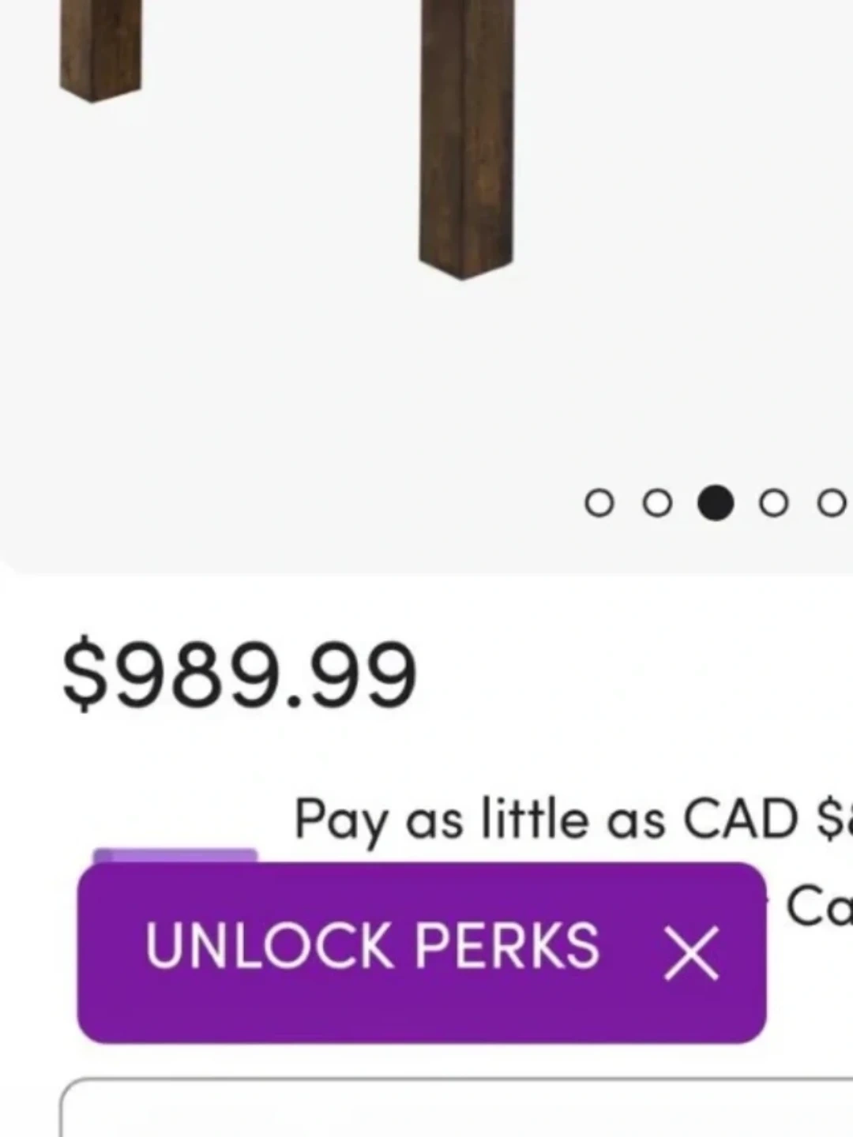Select the partially visible fifth carousel dot
853x1137 pixels.
pyautogui.click(x=831, y=503)
